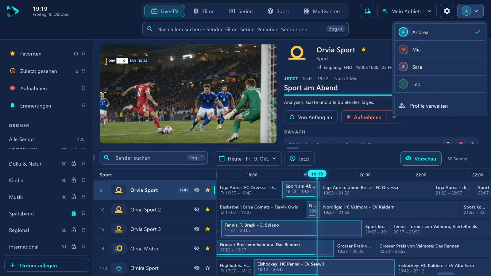Toggle the eye icon for Orvia Motor

pyautogui.click(x=197, y=248)
